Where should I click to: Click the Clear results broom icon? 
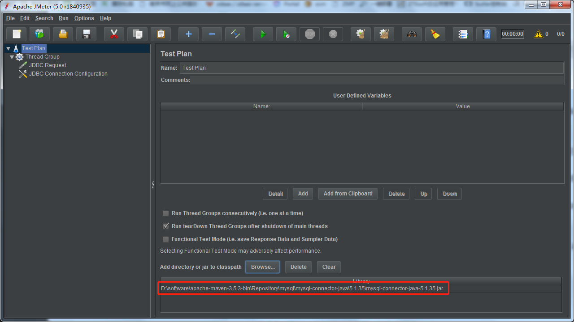click(361, 34)
